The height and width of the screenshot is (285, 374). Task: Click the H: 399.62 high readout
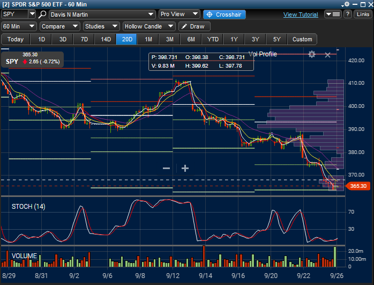click(x=197, y=65)
